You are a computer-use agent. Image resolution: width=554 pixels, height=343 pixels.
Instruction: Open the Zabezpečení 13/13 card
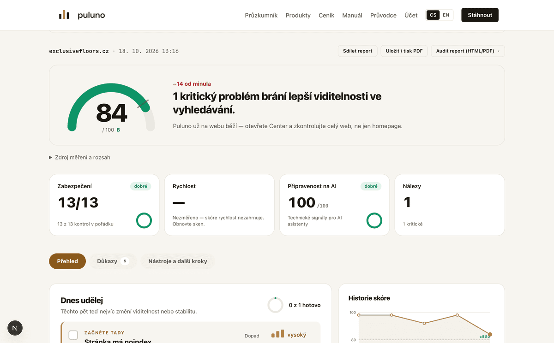point(104,205)
